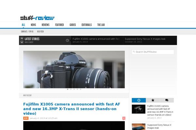Click the Fujifilm X100S sidebar thumbnail
The height and width of the screenshot is (130, 196).
(x=139, y=109)
